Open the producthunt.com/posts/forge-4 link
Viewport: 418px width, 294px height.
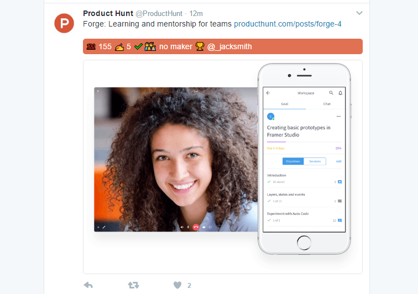click(x=288, y=24)
